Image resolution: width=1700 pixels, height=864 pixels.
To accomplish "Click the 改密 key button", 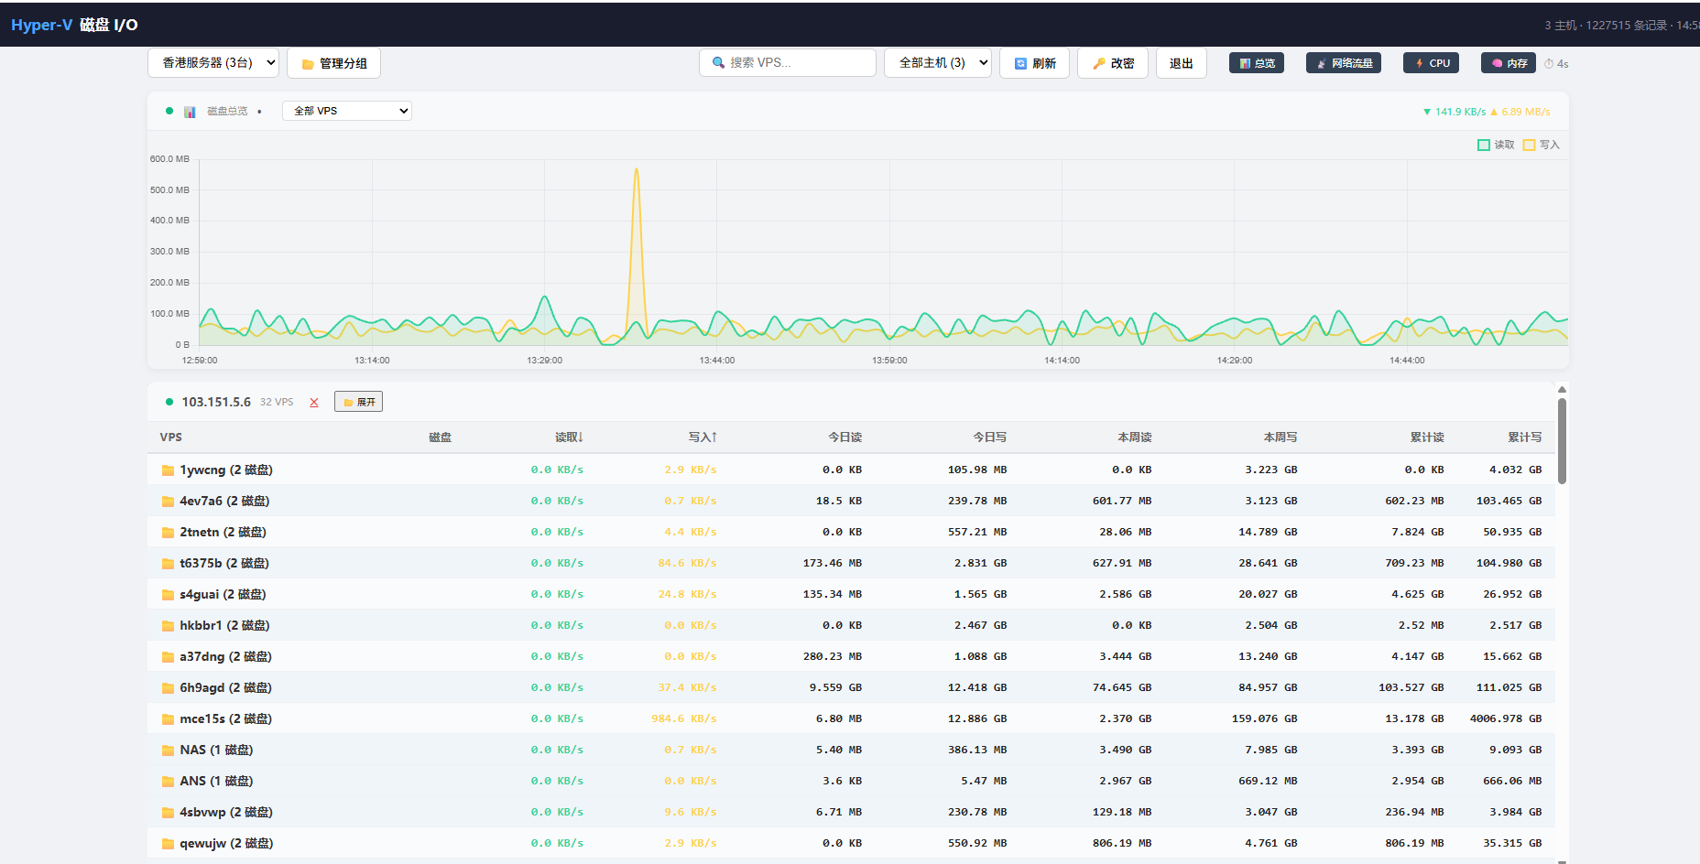I will [x=1113, y=63].
